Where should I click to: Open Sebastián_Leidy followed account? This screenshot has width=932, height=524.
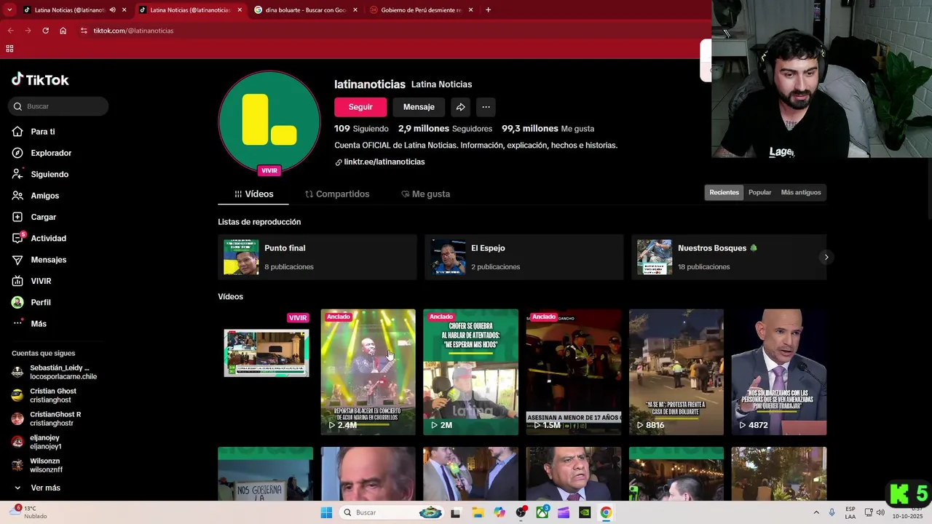[x=55, y=372]
